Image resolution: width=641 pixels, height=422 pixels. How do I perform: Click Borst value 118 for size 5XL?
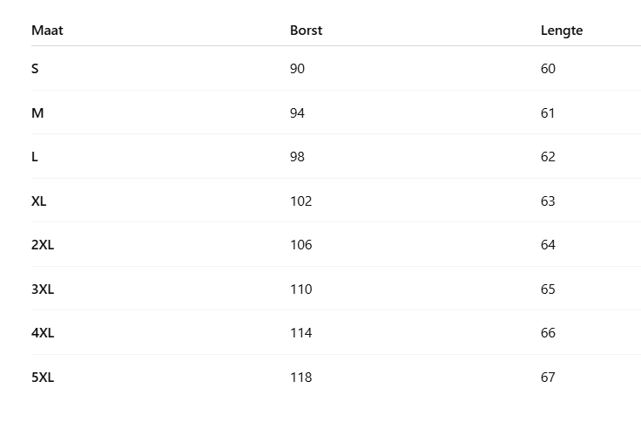point(300,378)
